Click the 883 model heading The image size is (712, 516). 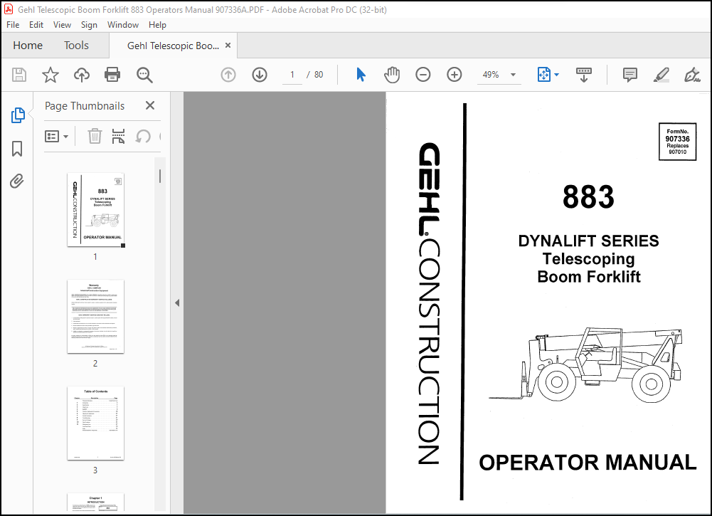point(588,197)
